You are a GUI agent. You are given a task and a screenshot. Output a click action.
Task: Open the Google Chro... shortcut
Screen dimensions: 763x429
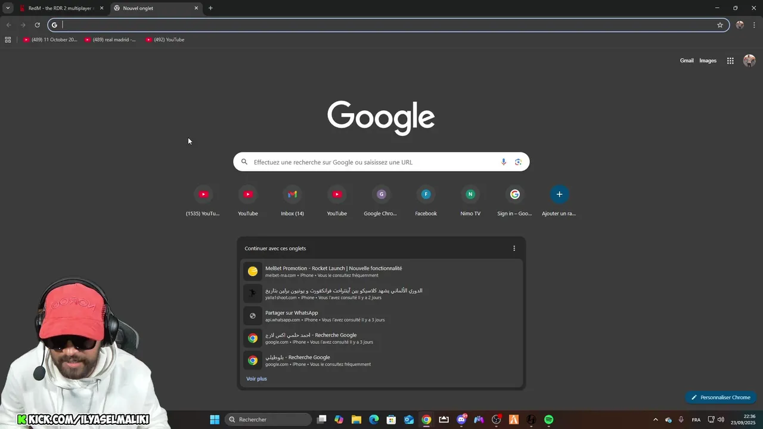click(x=381, y=201)
